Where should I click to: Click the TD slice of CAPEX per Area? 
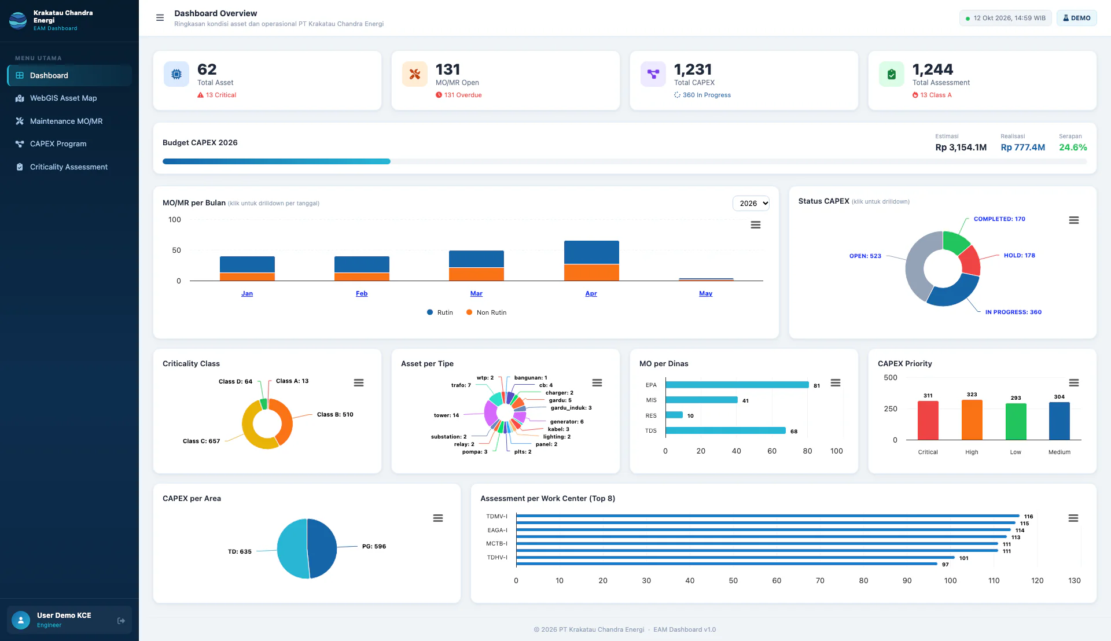tap(292, 548)
